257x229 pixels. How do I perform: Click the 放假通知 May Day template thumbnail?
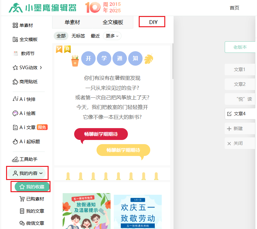86,211
